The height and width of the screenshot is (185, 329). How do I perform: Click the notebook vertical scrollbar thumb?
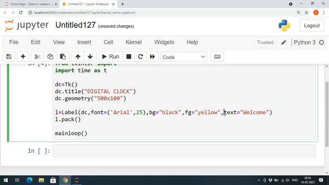click(x=327, y=114)
